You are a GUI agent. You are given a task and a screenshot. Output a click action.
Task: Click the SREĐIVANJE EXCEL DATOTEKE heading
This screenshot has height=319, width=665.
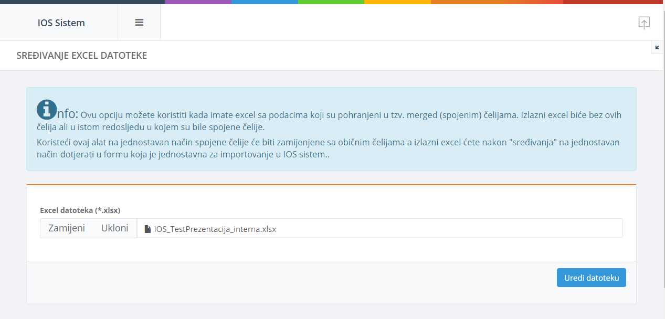point(82,55)
